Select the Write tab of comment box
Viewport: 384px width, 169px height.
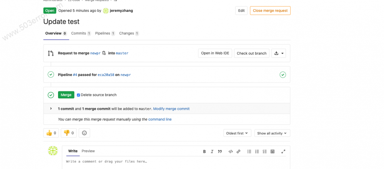[x=73, y=151]
